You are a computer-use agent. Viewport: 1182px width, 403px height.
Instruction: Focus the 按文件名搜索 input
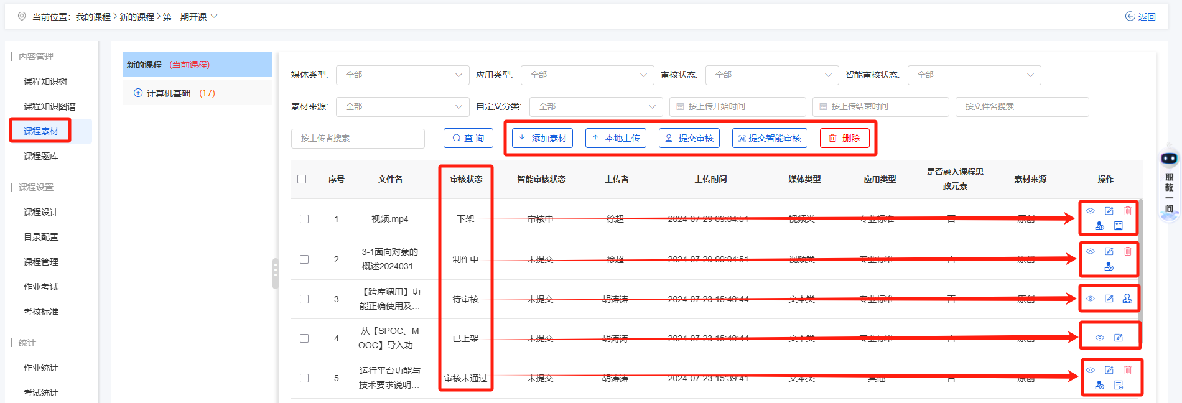click(1022, 107)
